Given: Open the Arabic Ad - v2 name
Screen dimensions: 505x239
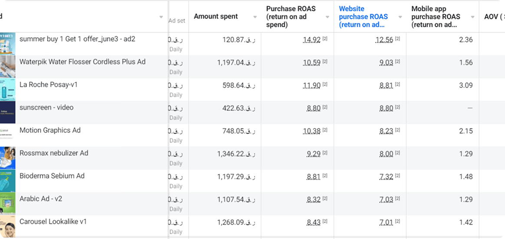Looking at the screenshot, I should pos(41,199).
